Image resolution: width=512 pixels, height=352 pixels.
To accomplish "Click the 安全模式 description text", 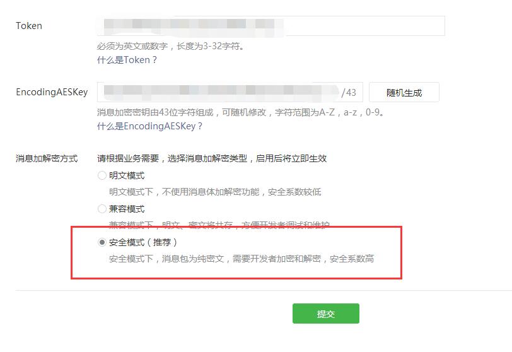I will pyautogui.click(x=241, y=259).
